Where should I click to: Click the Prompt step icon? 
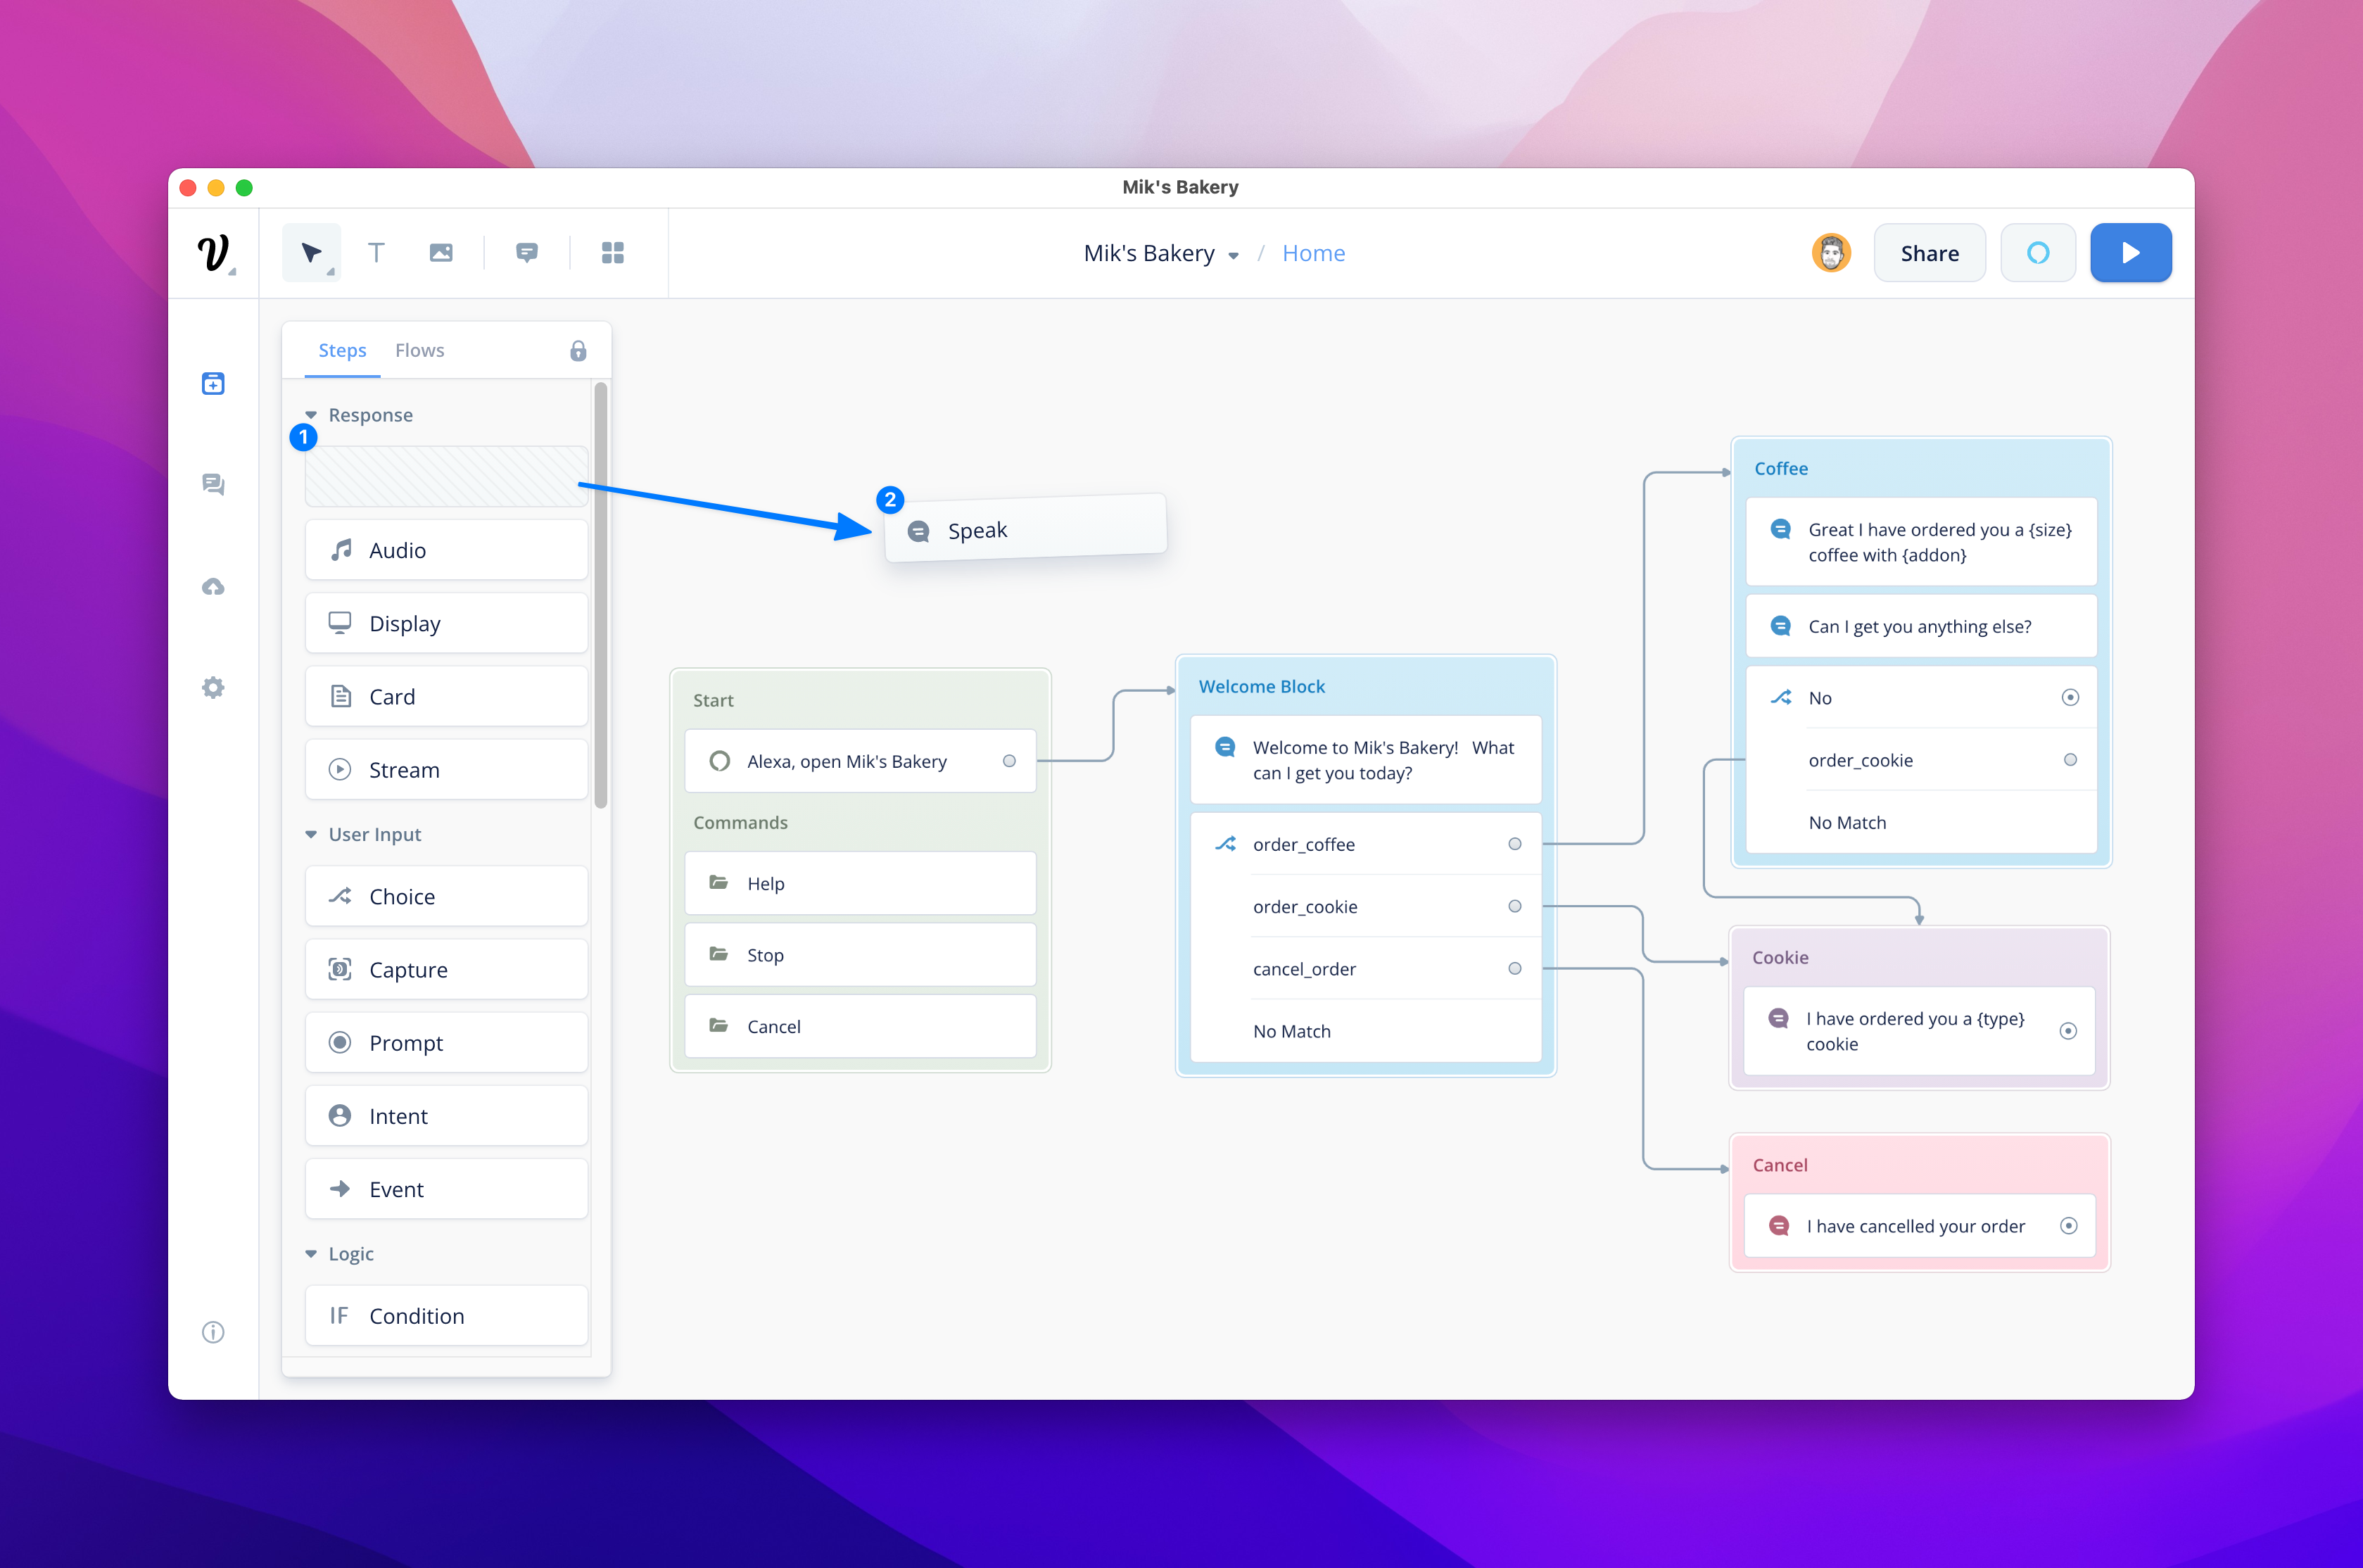click(x=340, y=1042)
